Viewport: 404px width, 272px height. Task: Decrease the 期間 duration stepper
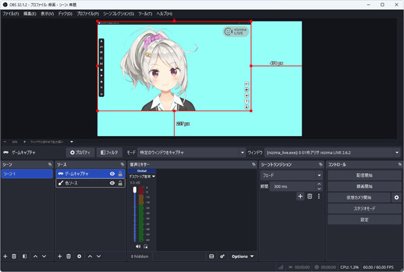click(x=319, y=189)
